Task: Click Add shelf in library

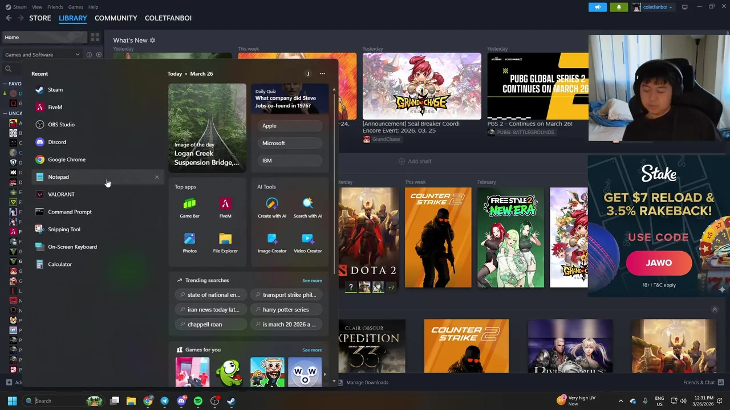Action: (415, 161)
